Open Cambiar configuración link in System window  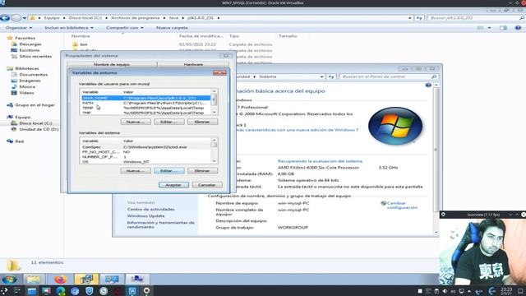[402, 206]
